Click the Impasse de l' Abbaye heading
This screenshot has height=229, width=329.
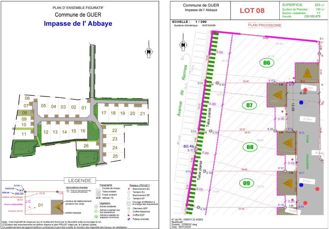78,24
